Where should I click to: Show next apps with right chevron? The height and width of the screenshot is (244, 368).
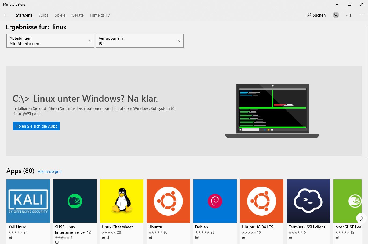[361, 218]
